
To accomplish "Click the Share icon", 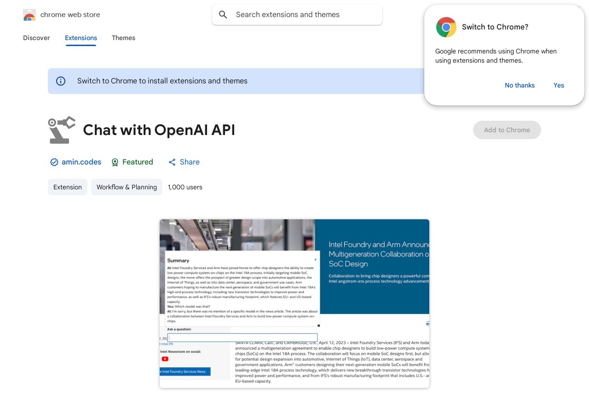I will coord(172,162).
